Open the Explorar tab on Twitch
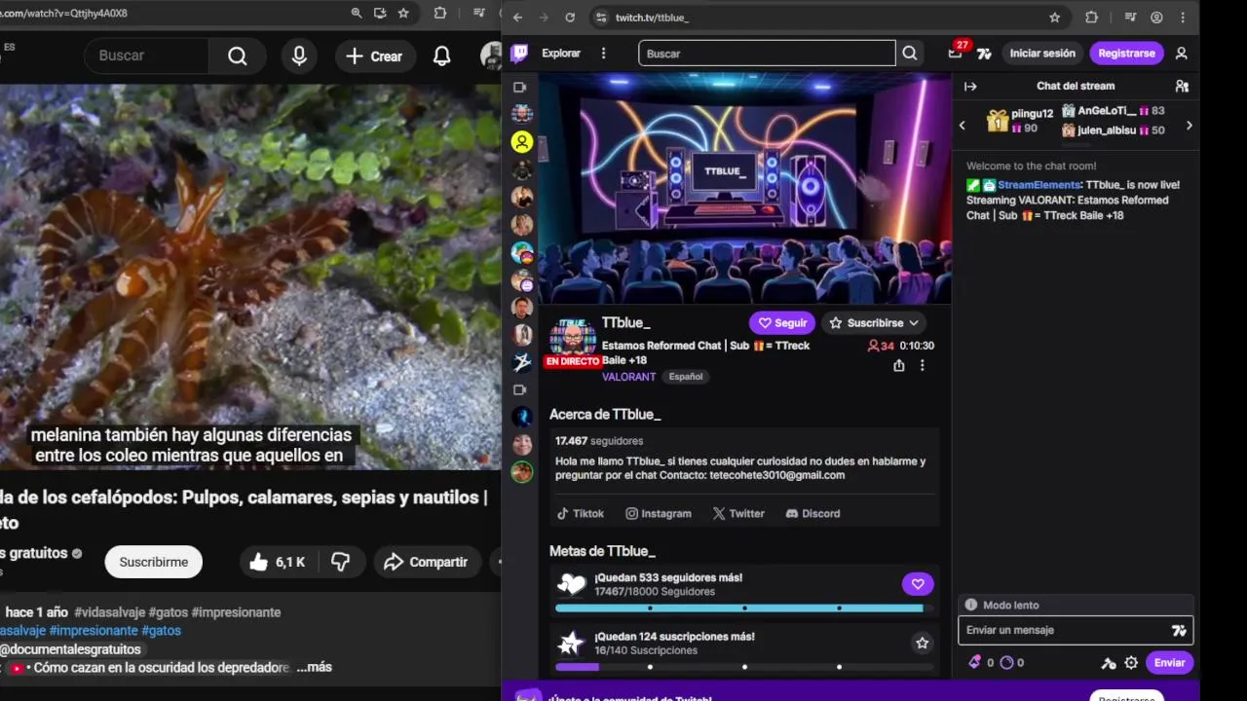Image resolution: width=1247 pixels, height=701 pixels. click(561, 54)
